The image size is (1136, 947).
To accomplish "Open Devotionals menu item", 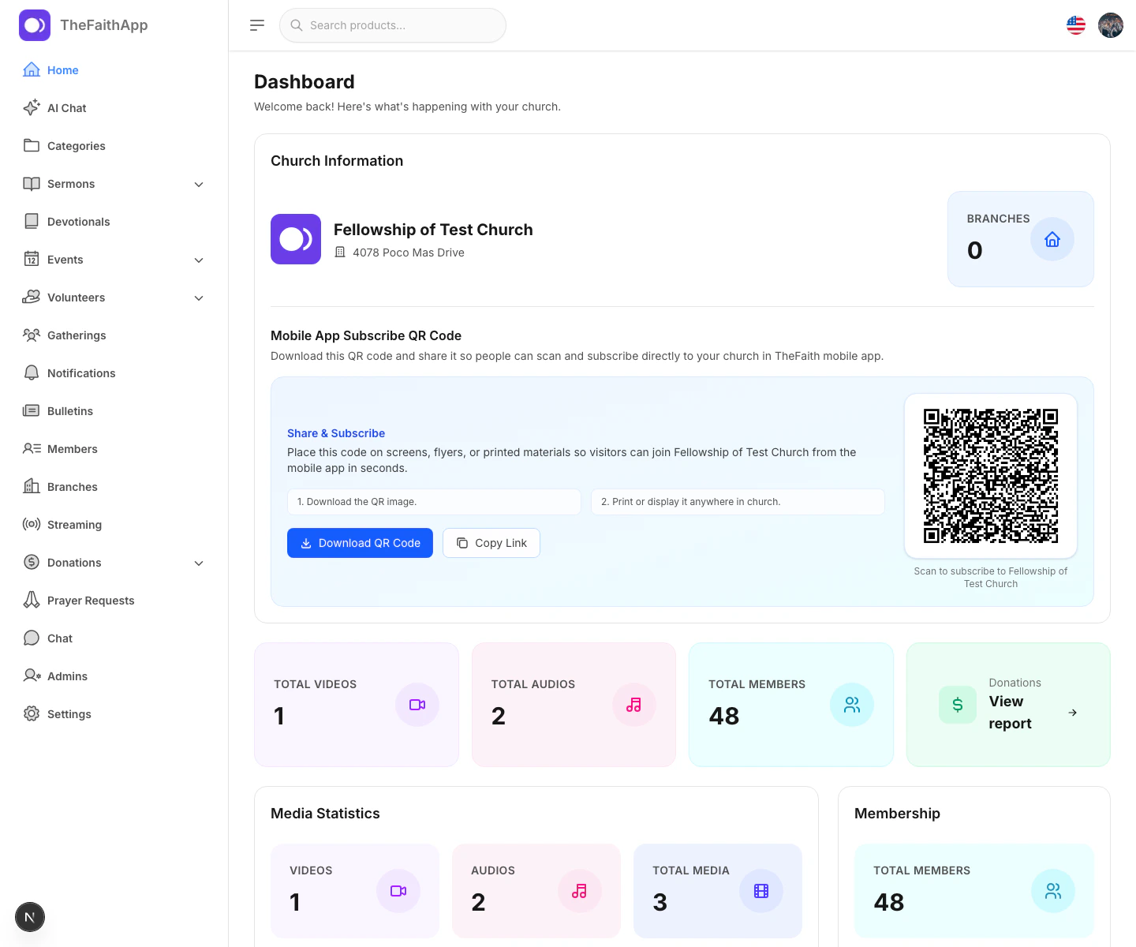I will [114, 222].
